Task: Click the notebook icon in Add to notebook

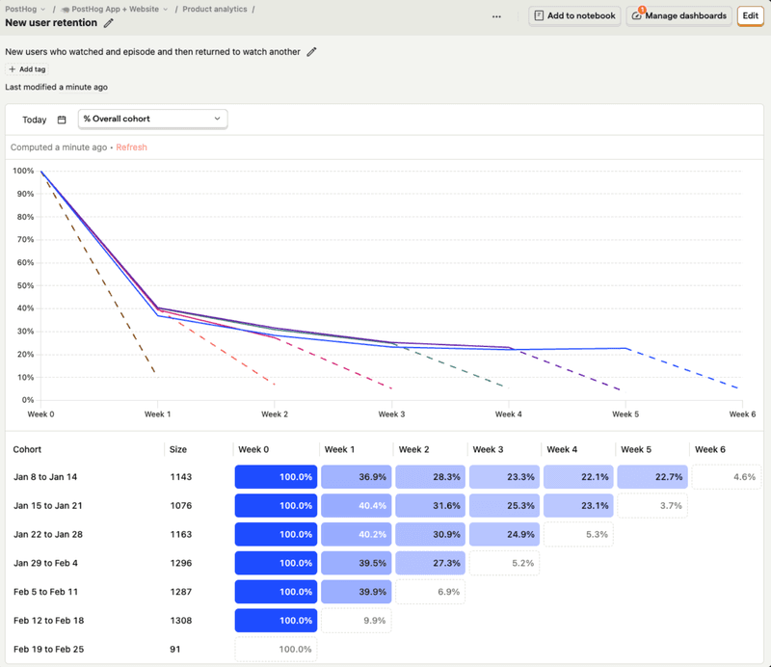Action: [x=539, y=16]
